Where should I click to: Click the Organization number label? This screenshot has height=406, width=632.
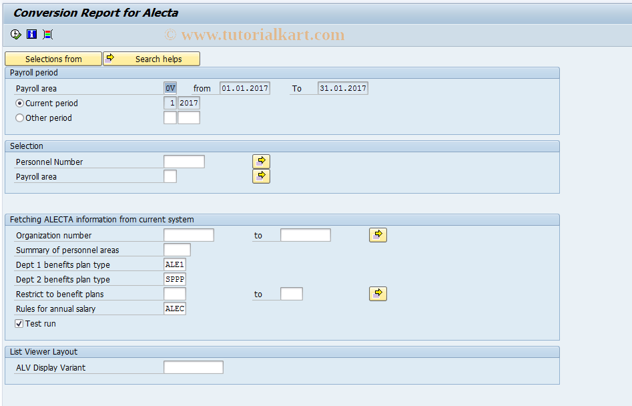tap(53, 236)
